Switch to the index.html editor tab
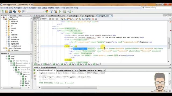 40,16
